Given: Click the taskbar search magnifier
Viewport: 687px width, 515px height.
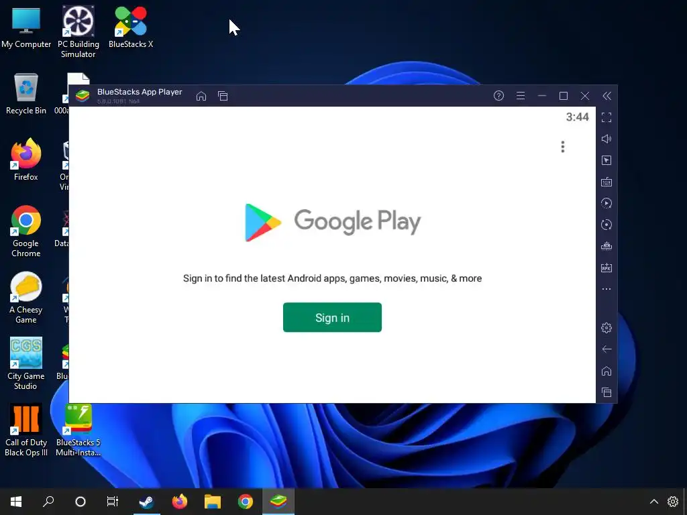Looking at the screenshot, I should tap(48, 502).
